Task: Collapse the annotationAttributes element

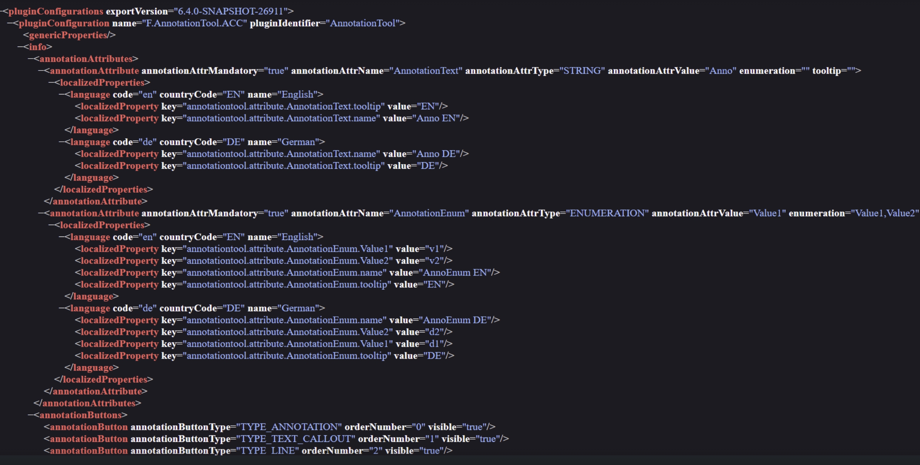Action: 30,59
